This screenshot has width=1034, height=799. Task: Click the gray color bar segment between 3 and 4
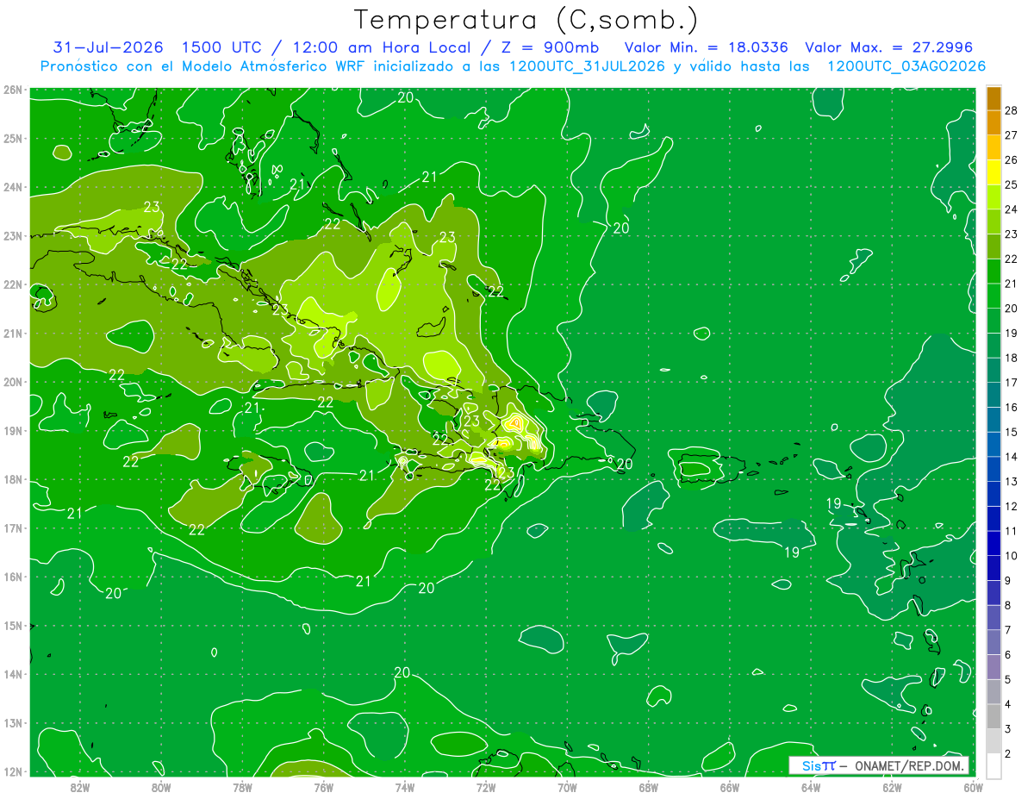point(994,716)
